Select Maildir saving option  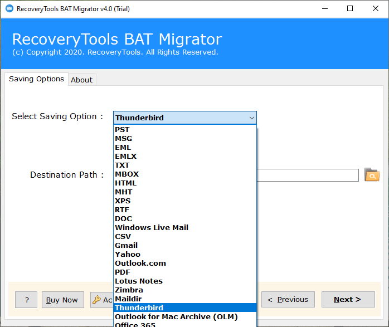click(185, 299)
